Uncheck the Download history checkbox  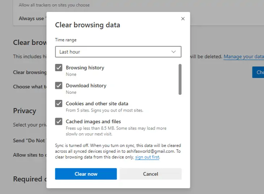click(x=59, y=86)
